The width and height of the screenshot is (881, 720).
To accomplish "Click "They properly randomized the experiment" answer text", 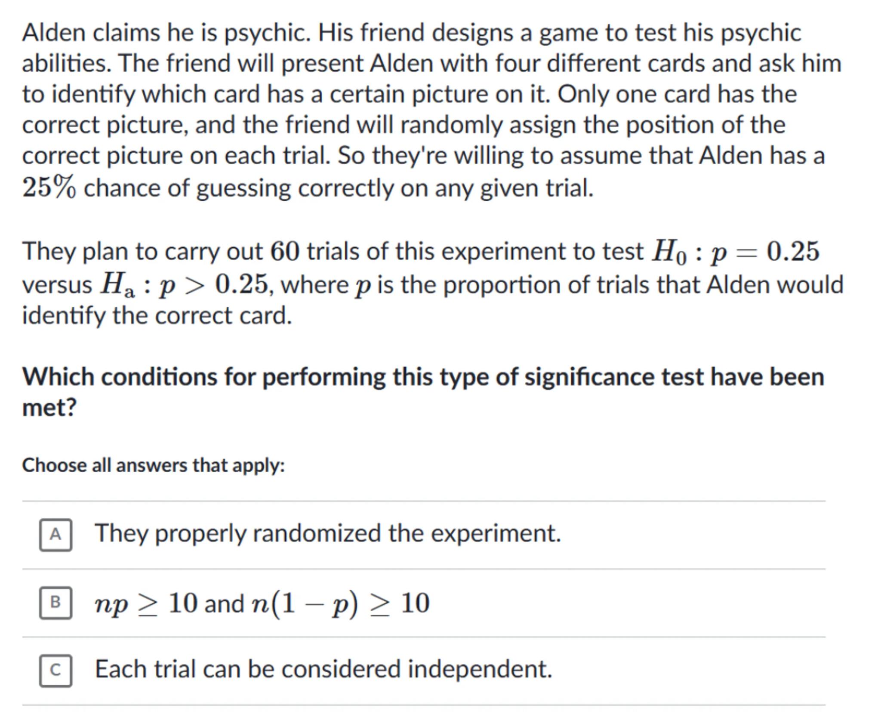I will 328,533.
